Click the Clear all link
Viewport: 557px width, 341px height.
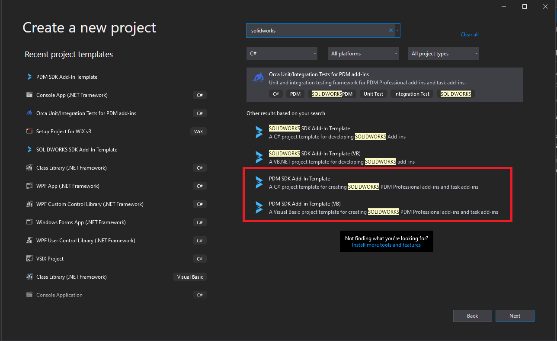(469, 35)
